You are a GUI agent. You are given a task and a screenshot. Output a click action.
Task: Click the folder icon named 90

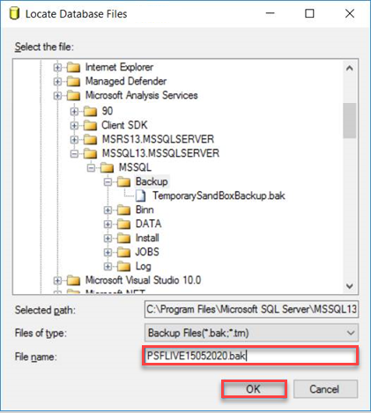point(90,111)
